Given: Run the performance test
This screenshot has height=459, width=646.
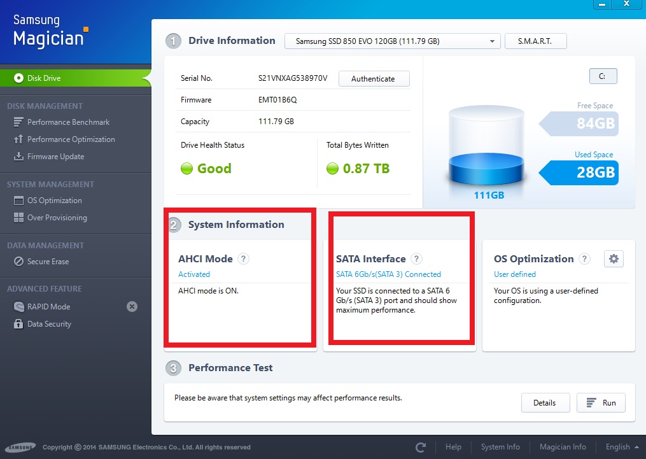Looking at the screenshot, I should 601,403.
